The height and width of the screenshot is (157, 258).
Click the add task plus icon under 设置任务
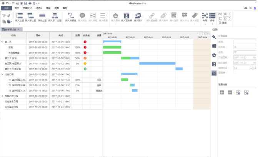click(x=222, y=92)
